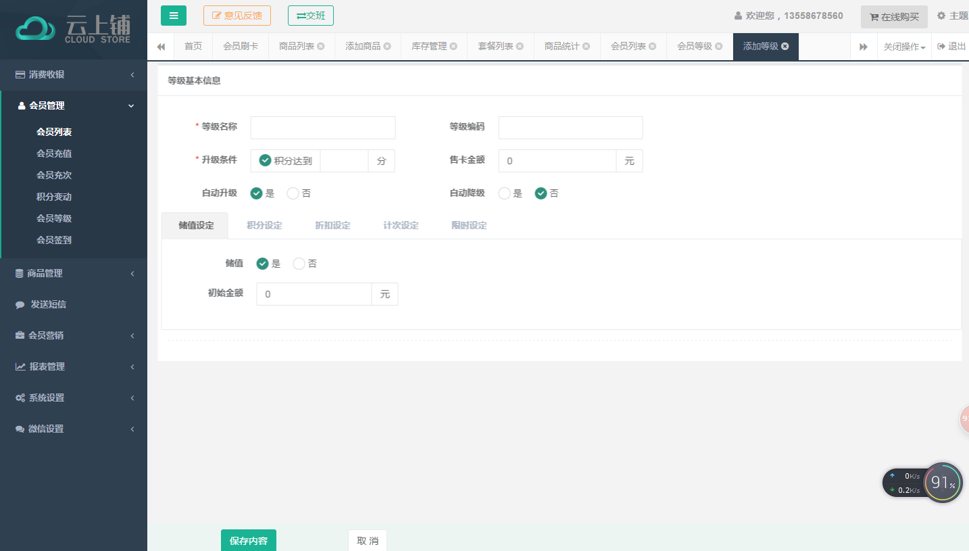
Task: Click the 退出 logout button
Action: [951, 47]
